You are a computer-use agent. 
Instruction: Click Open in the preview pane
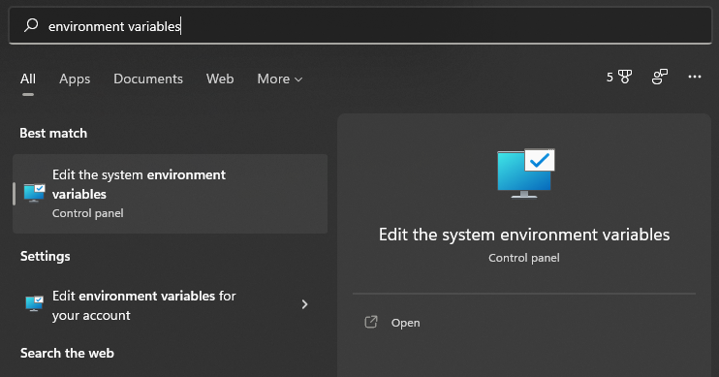pos(405,323)
